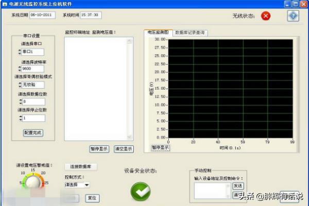The height and width of the screenshot is (206, 309).
Task: Click the 连接数据库 button
Action: [81, 166]
